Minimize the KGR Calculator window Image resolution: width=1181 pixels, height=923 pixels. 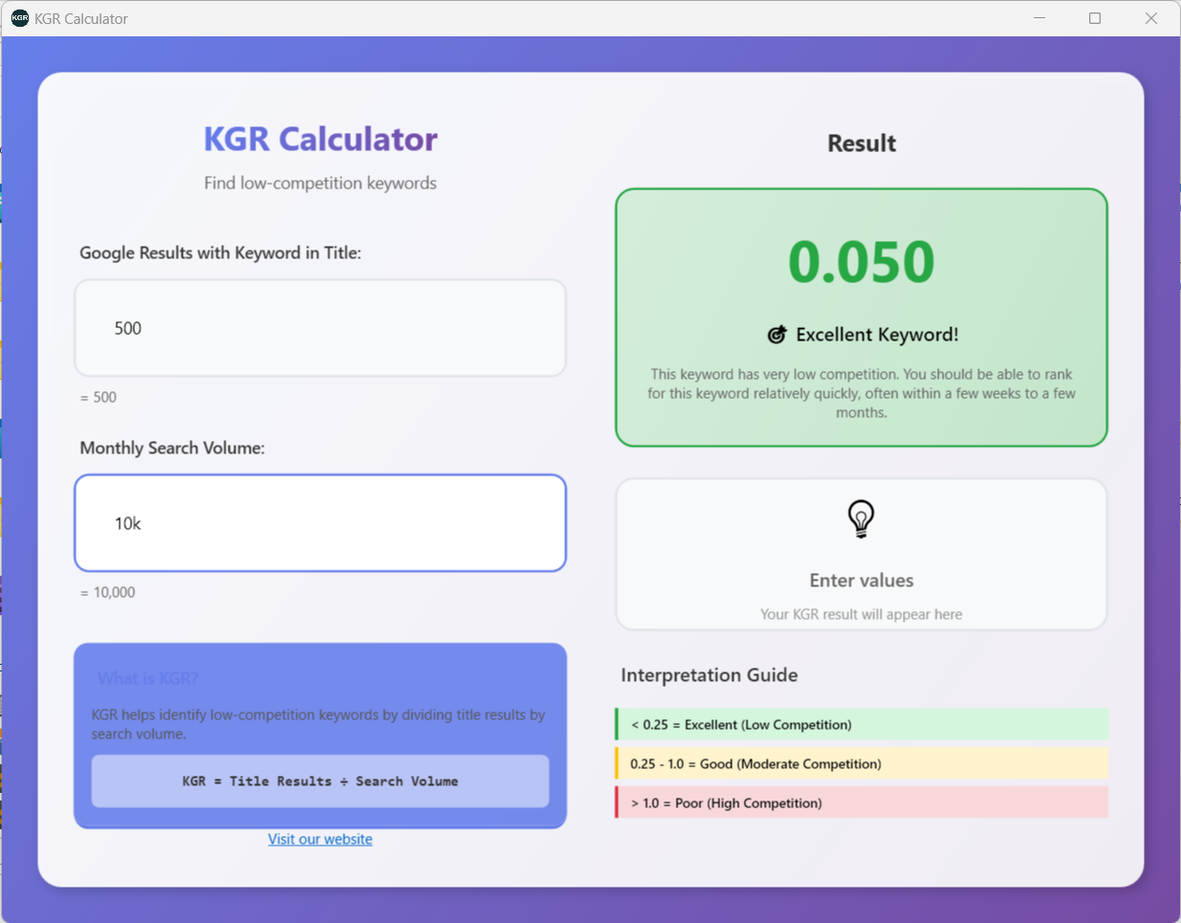[1039, 18]
